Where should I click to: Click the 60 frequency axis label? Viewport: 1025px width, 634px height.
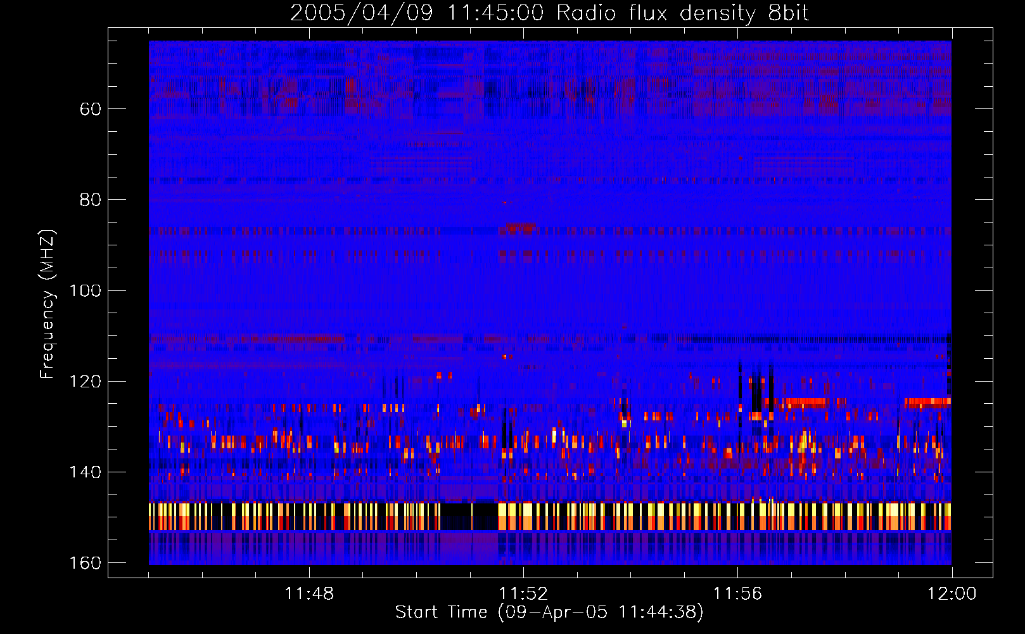coord(91,109)
